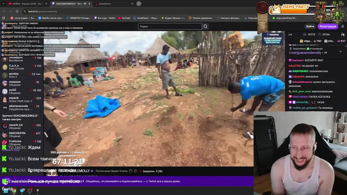The width and height of the screenshot is (347, 195).
Task: Open the Яндекс Музыка bookmark
Action: tap(173, 18)
